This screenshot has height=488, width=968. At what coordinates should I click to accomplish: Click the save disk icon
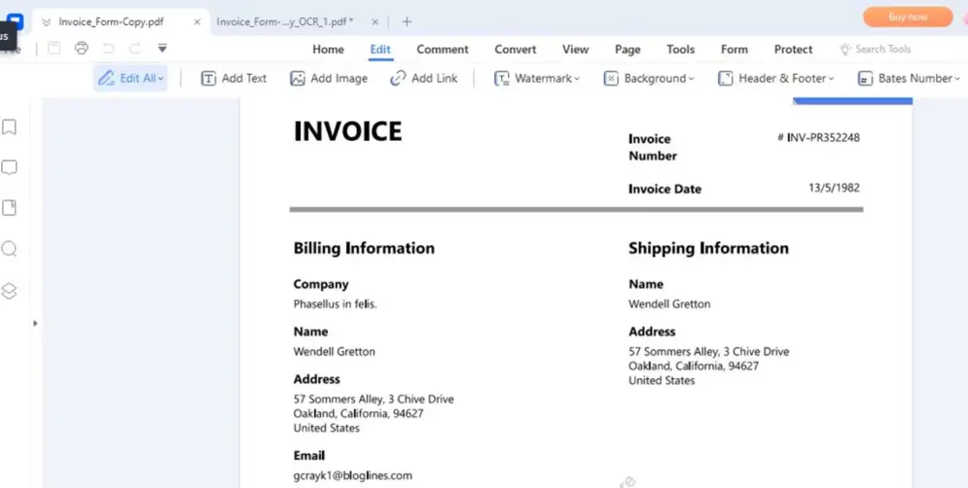[54, 49]
